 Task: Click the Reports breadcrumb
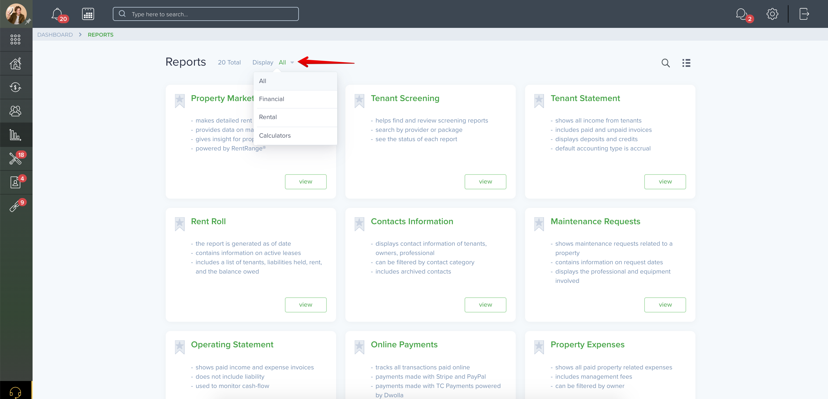(x=101, y=35)
